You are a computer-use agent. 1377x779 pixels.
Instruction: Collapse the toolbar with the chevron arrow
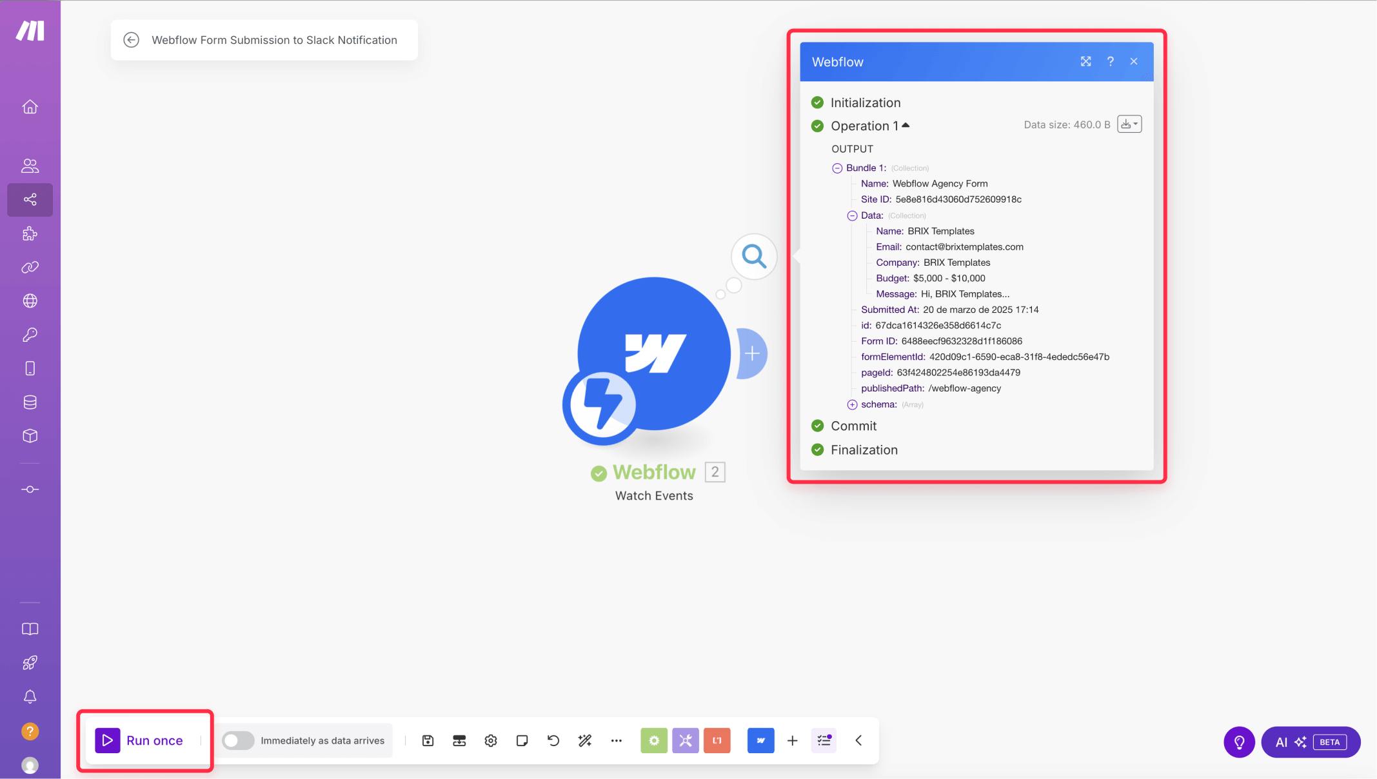click(858, 740)
